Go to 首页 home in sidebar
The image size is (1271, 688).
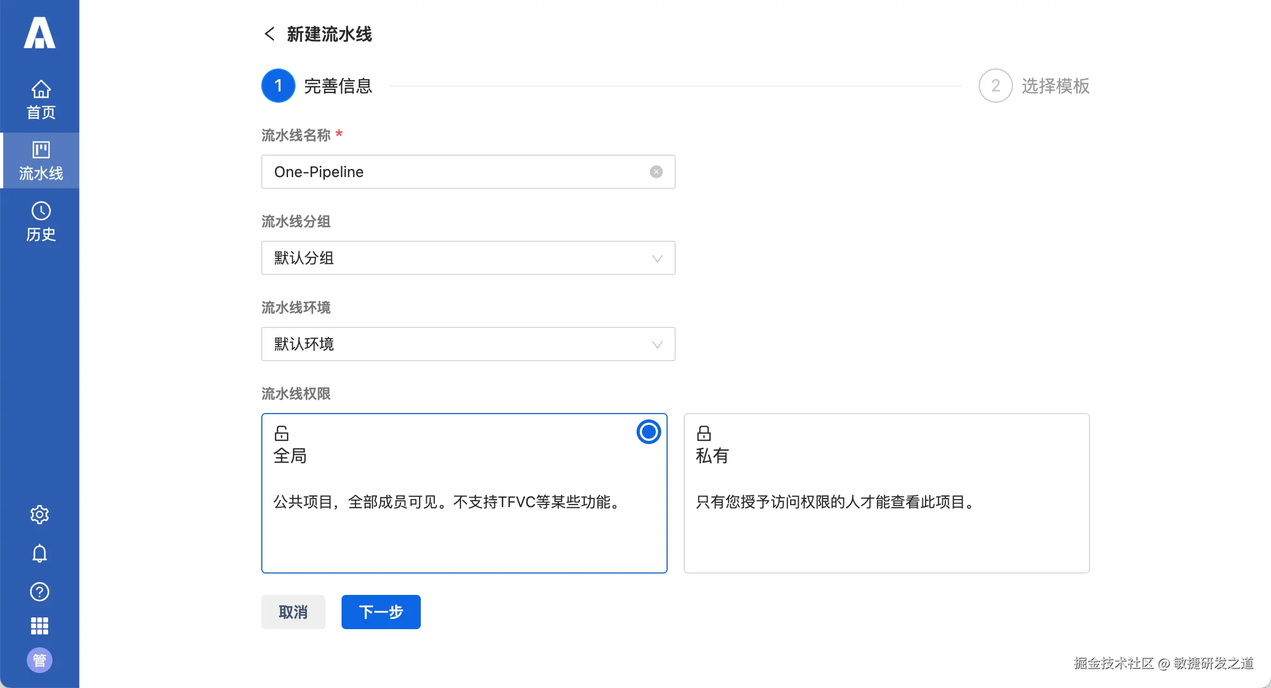click(x=41, y=100)
